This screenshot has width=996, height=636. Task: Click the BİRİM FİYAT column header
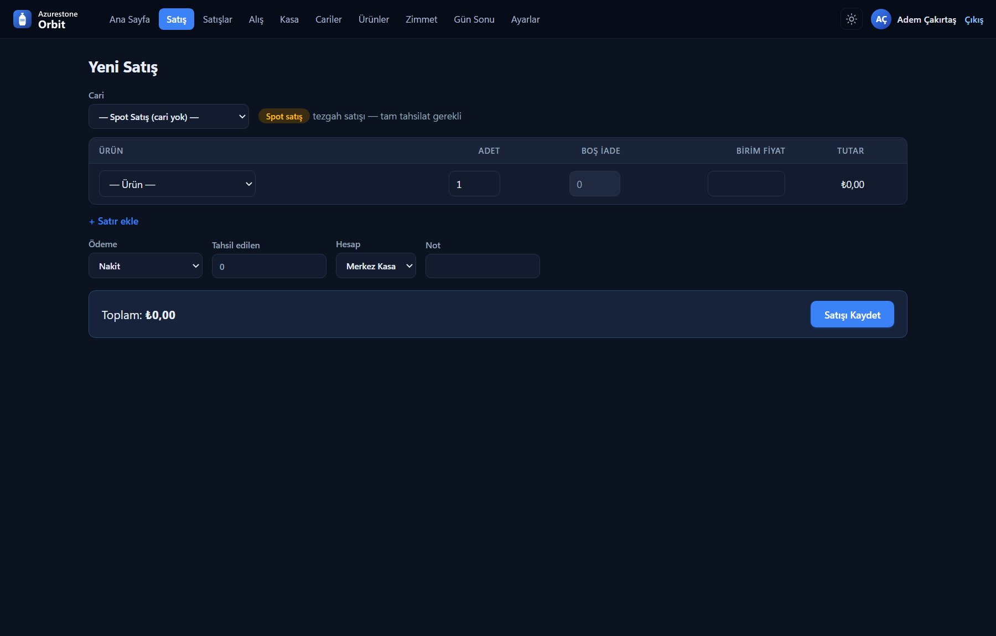click(761, 151)
